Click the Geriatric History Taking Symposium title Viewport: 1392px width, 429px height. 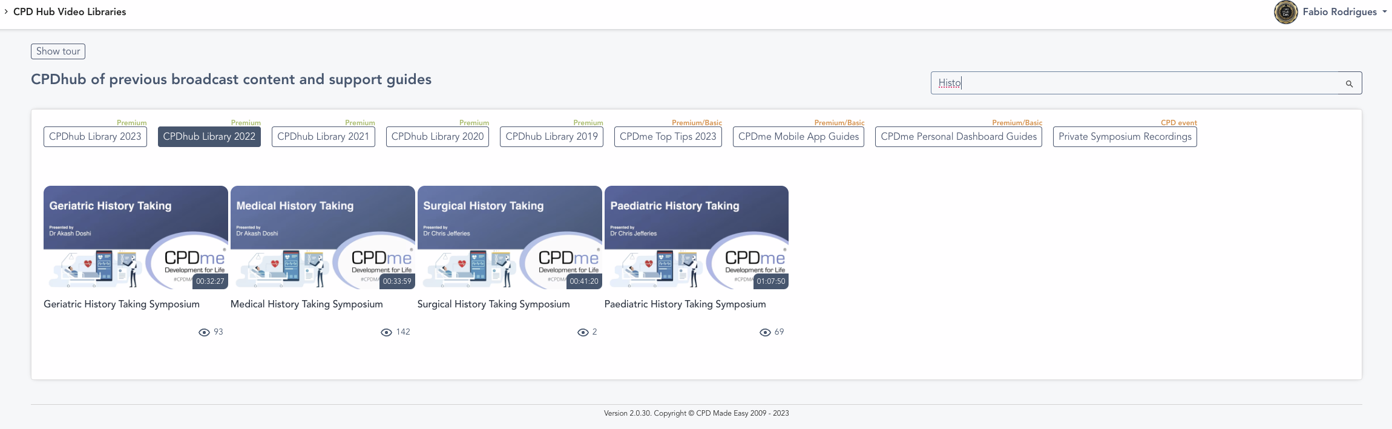click(122, 304)
